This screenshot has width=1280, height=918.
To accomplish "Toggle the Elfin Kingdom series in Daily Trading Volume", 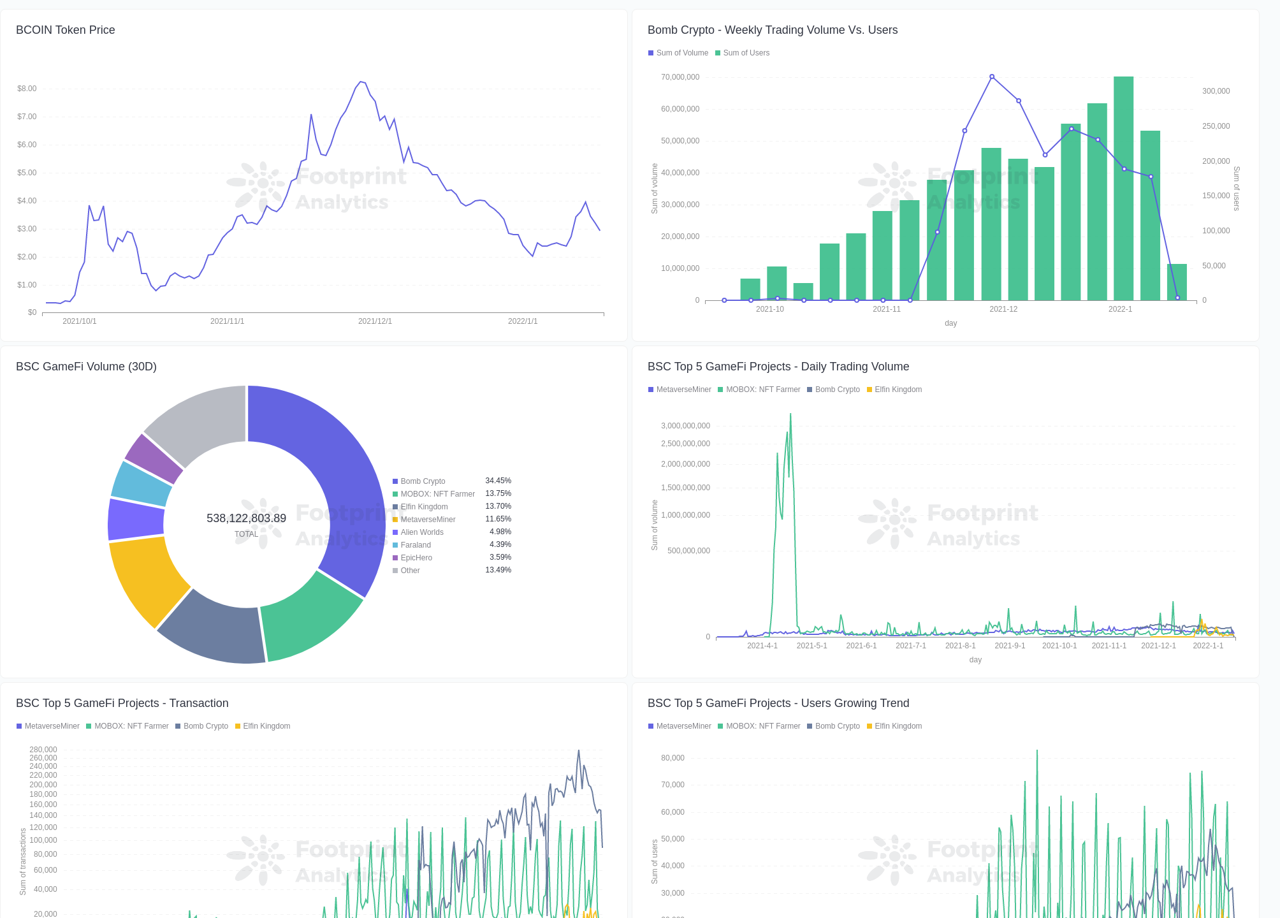I will tap(868, 389).
